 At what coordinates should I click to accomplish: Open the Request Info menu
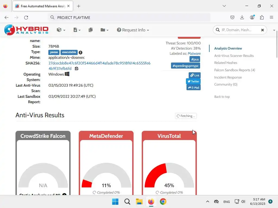click(133, 30)
